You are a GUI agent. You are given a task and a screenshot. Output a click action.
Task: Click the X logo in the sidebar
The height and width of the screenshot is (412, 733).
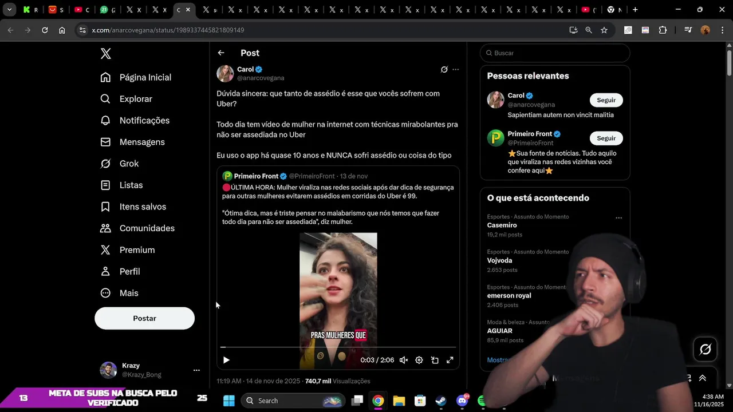click(x=106, y=54)
